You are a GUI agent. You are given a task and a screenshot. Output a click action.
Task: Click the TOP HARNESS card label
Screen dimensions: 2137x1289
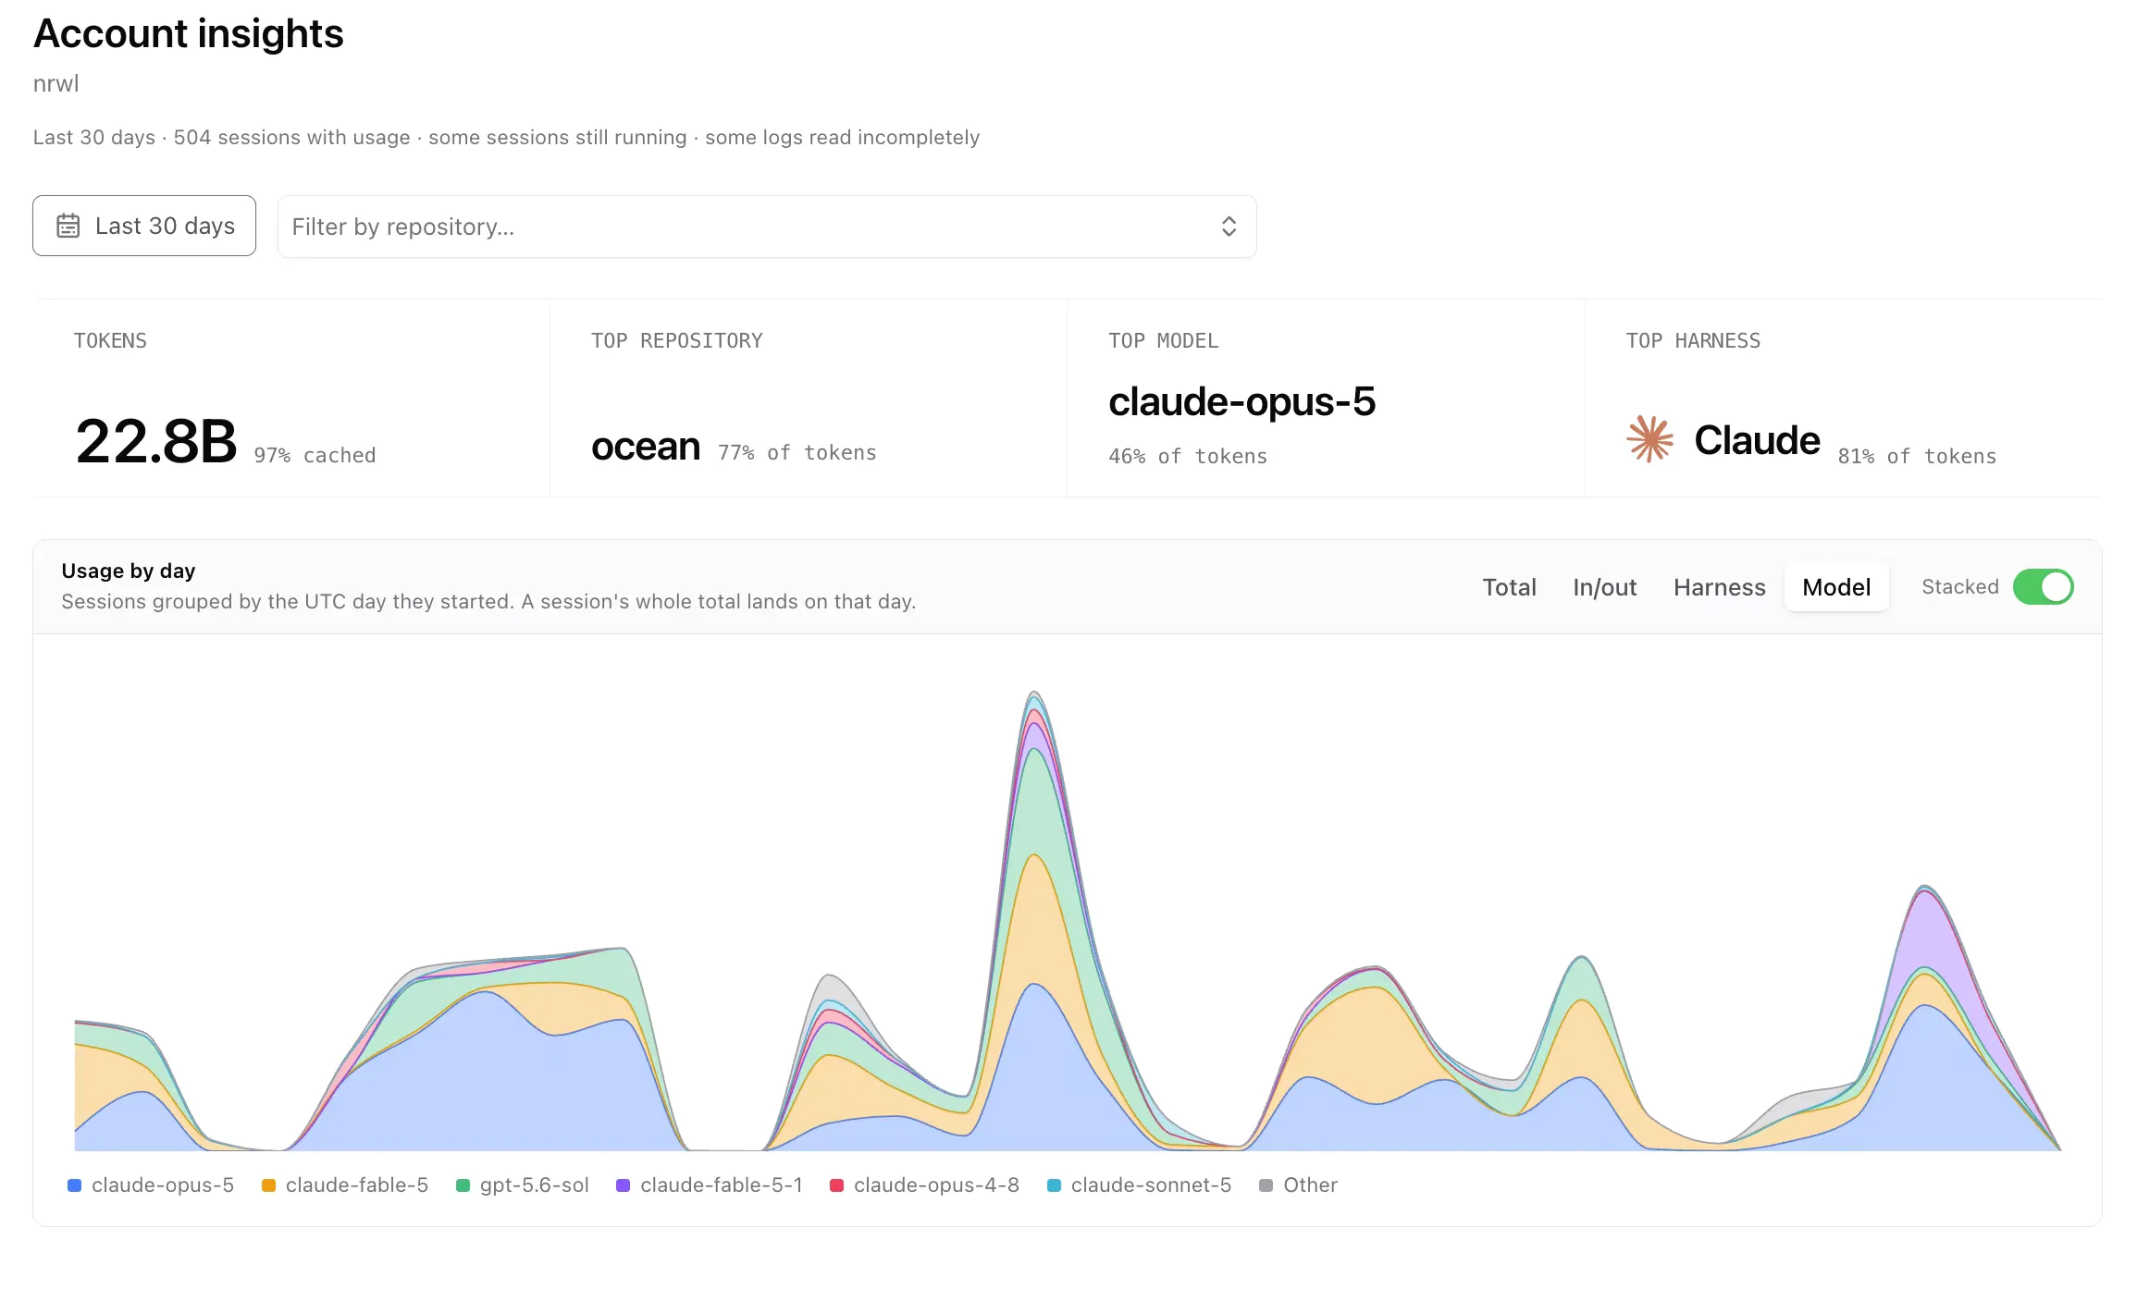click(1693, 340)
